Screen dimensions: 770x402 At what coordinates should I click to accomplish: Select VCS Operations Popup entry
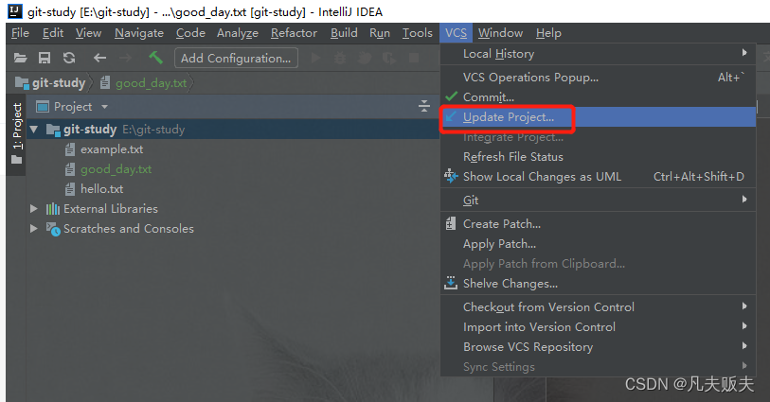(x=598, y=77)
